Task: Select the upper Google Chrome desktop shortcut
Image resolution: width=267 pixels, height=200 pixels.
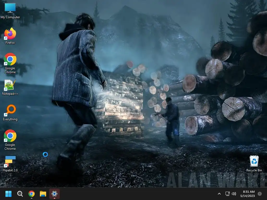Action: [10, 63]
